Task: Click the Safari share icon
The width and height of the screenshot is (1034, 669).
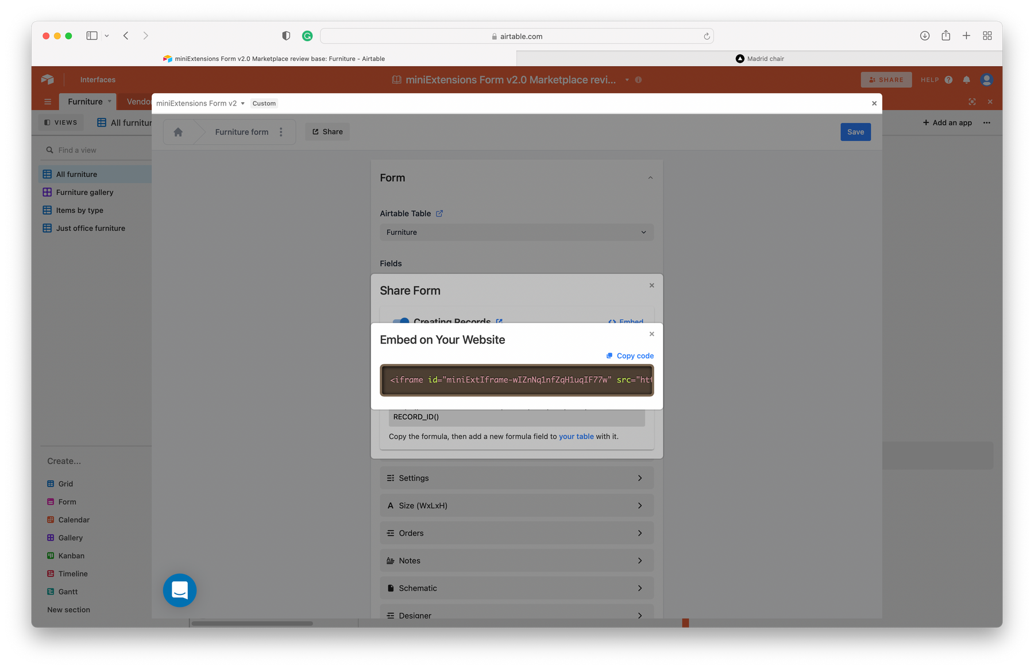Action: (946, 36)
